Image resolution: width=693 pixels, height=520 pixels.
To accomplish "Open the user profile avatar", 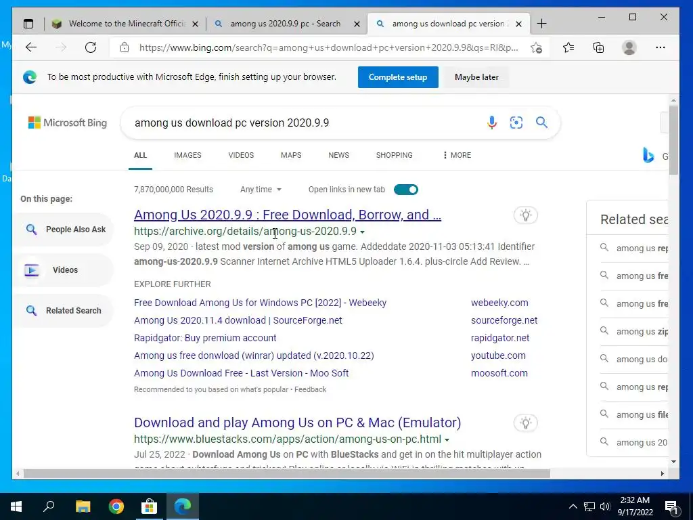I will 629,47.
